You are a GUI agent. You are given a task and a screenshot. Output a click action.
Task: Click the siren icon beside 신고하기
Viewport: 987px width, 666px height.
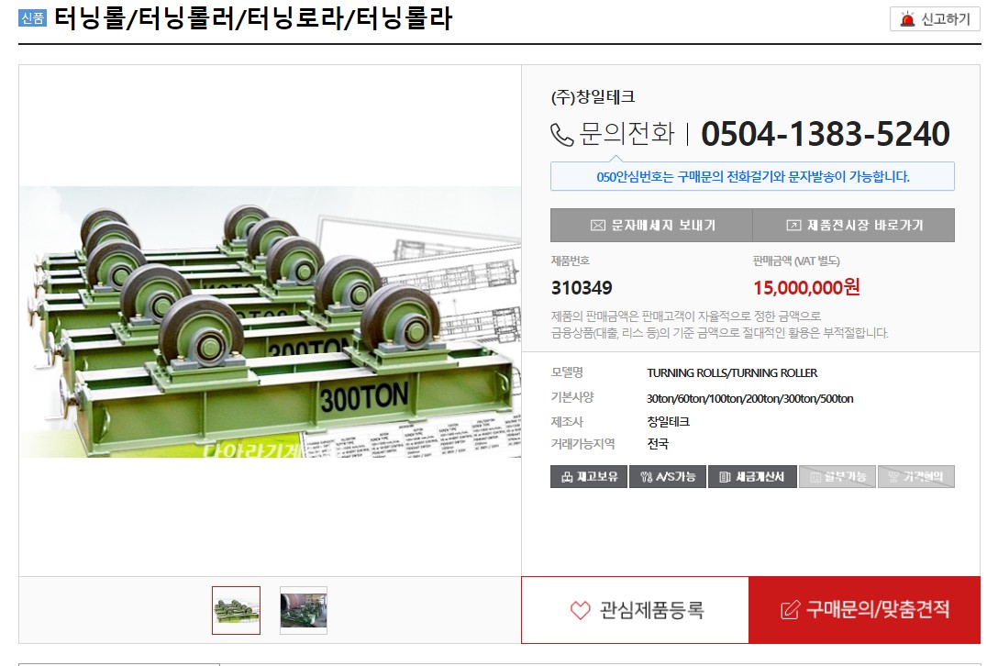pos(907,19)
